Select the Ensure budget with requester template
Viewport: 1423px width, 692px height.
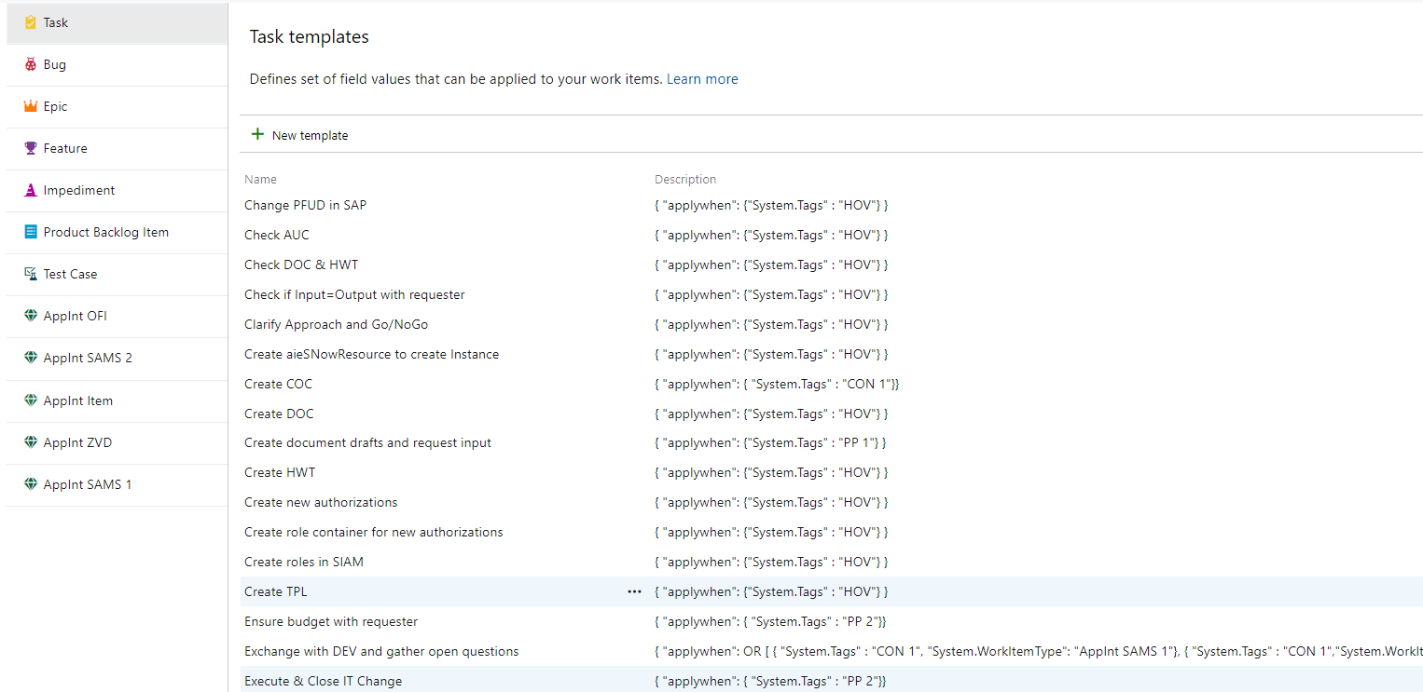point(331,621)
